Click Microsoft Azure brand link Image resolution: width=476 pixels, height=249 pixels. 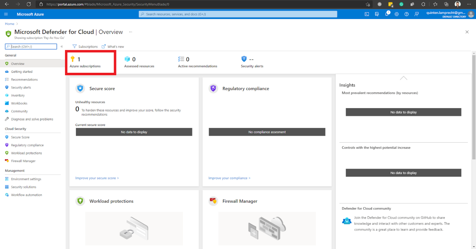30,14
